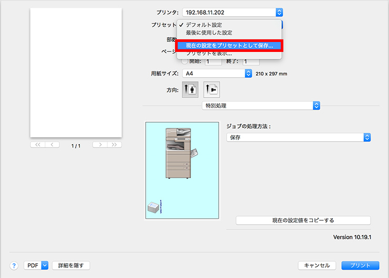The image size is (389, 278).
Task: Open help with the question mark icon
Action: 14,265
